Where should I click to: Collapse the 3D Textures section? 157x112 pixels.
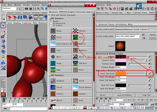[x=50, y=75]
